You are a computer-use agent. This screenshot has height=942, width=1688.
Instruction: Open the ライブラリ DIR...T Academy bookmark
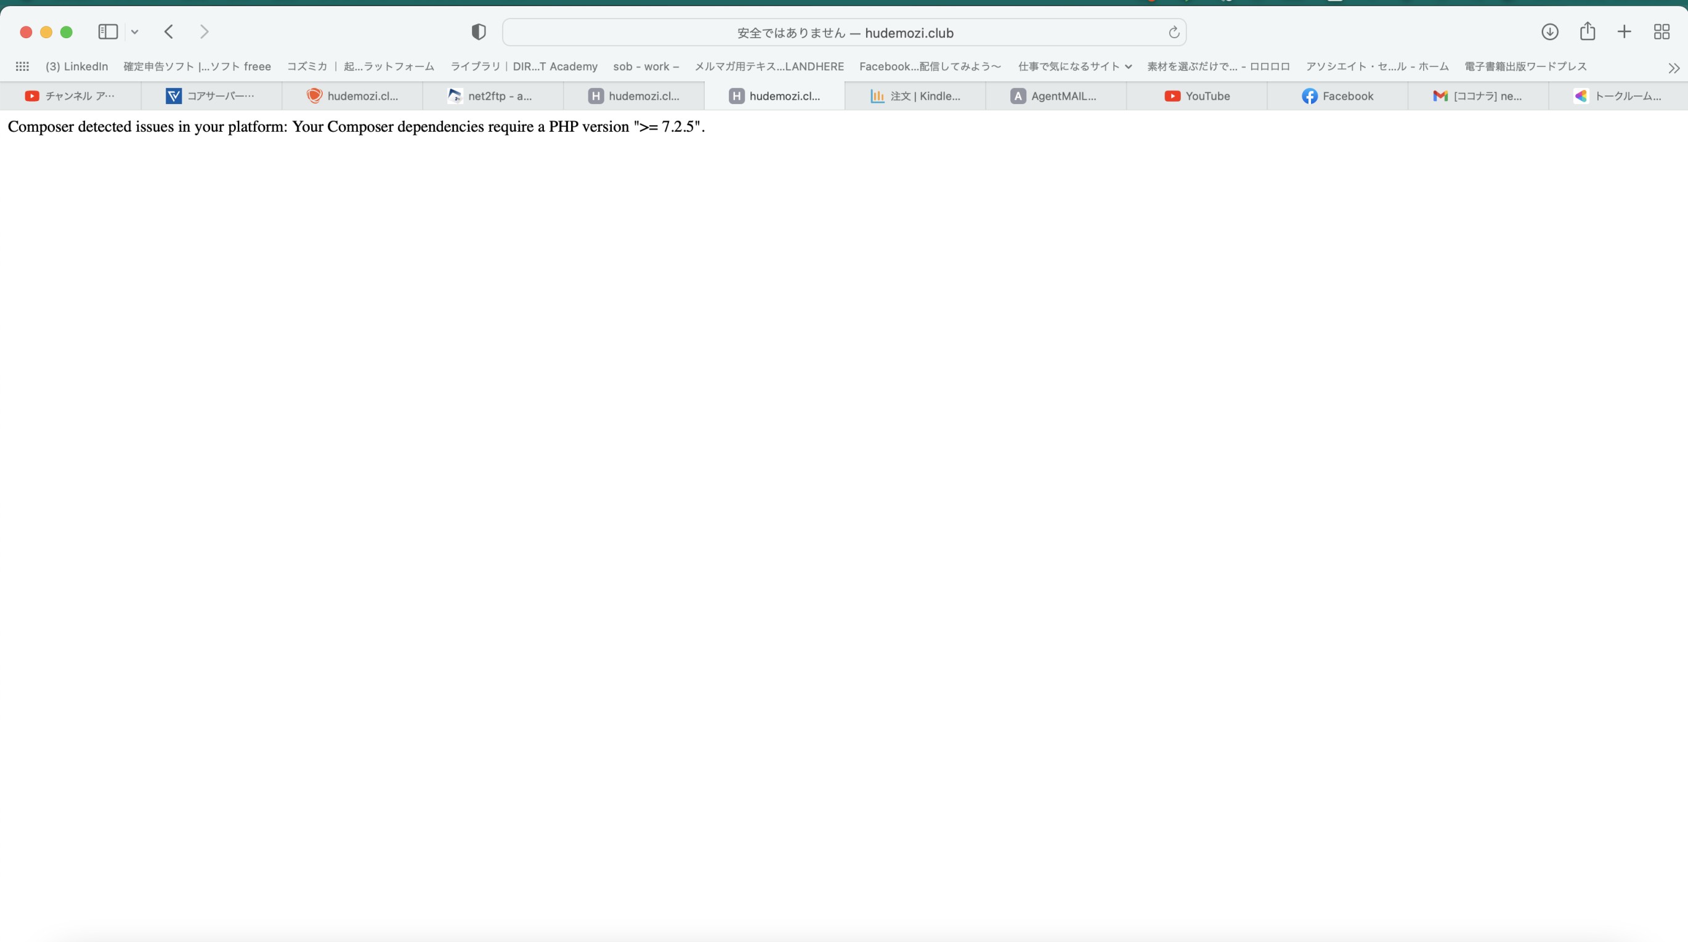pos(524,66)
